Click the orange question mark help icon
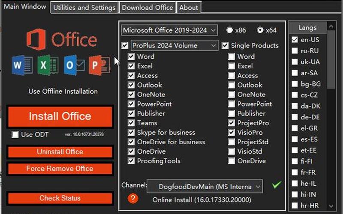Image resolution: width=343 pixels, height=214 pixels. pos(133,199)
